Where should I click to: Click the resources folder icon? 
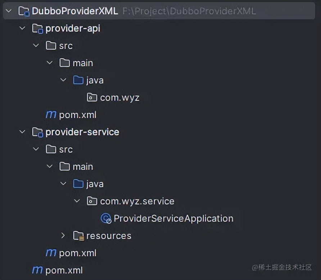[x=78, y=235]
